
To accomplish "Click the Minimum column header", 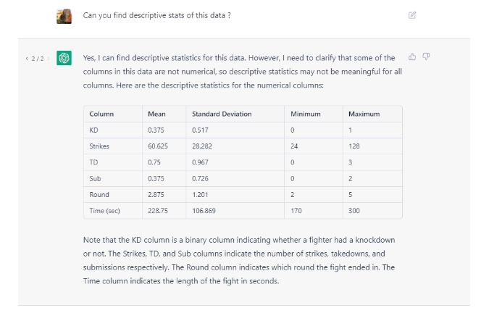I will [305, 114].
